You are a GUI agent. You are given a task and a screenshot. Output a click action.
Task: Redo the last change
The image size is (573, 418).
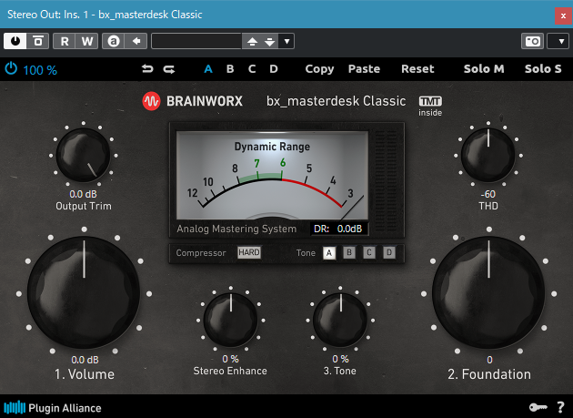[169, 69]
